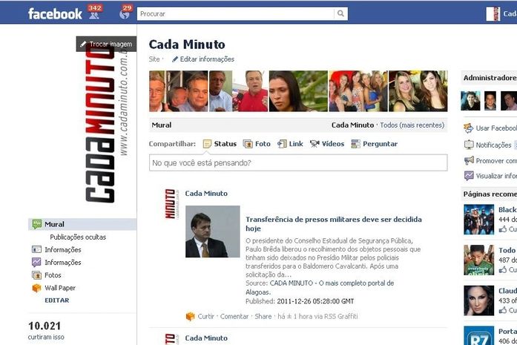Like the recommended page Todo
Screen dimensions: 517x345
pos(507,270)
